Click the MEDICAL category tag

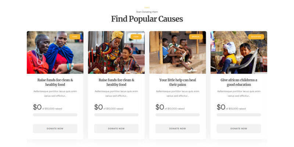point(196,37)
